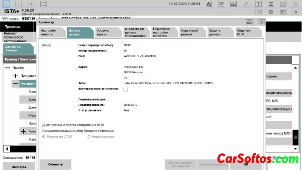Select the Неисправност radio option
Image resolution: width=302 pixels, height=170 pixels.
[89, 136]
